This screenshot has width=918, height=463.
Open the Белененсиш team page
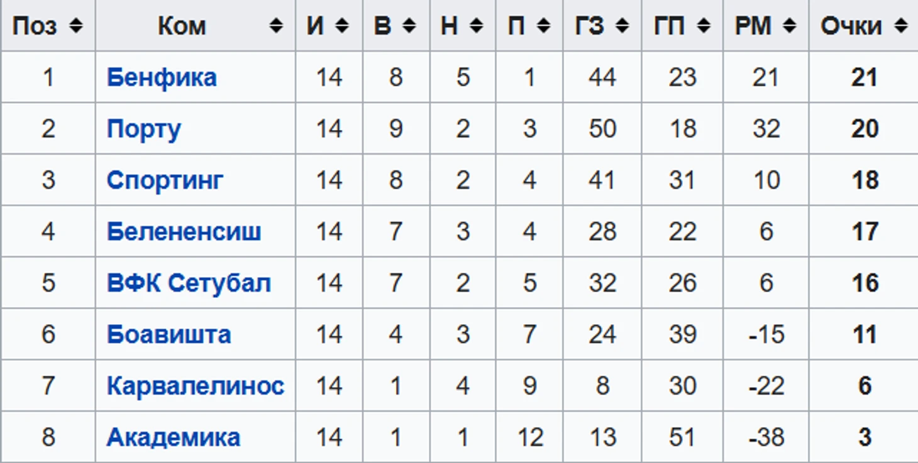pyautogui.click(x=184, y=232)
